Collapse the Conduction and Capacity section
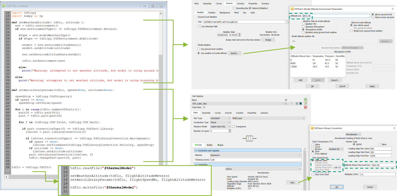The width and height of the screenshot is (397, 196). point(248,150)
